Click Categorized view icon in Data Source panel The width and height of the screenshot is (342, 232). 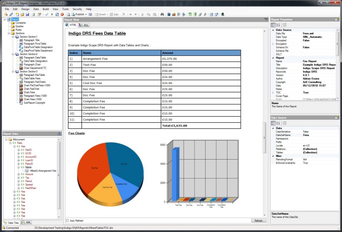[x=273, y=123]
